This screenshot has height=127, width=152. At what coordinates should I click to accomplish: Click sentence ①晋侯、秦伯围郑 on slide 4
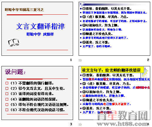(x=108, y=75)
